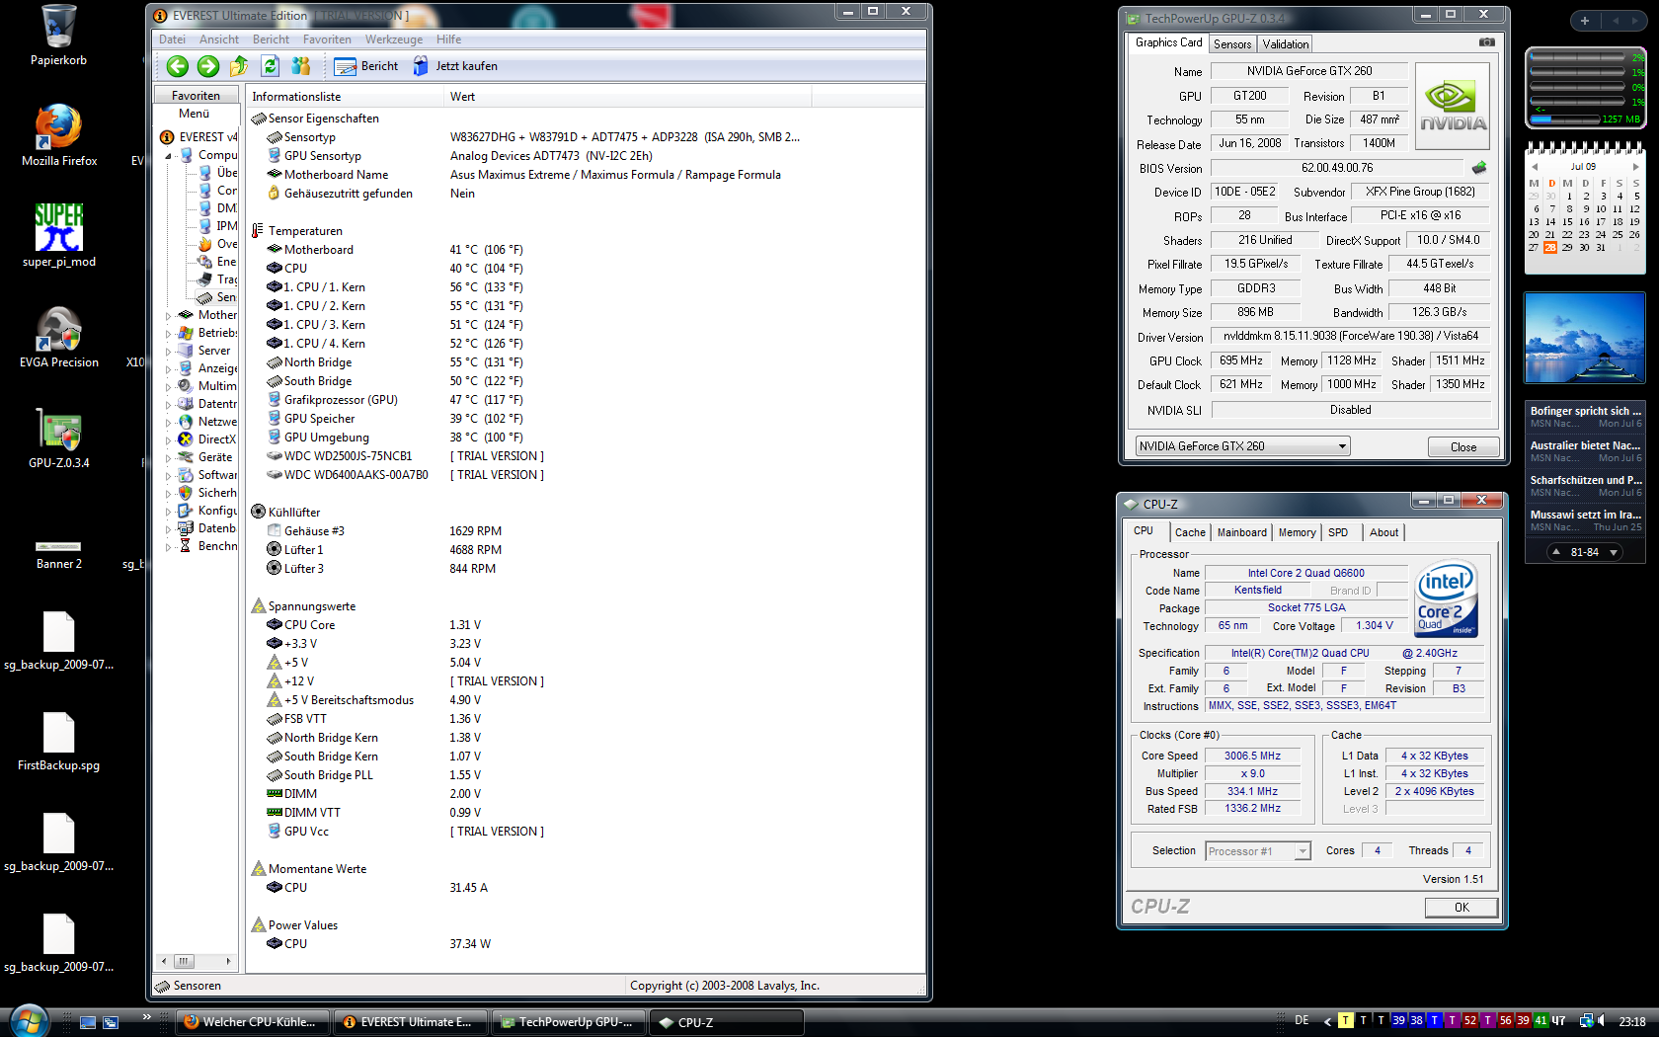Switch to the CPU-Z taskbar button
The height and width of the screenshot is (1037, 1659).
tap(728, 1022)
